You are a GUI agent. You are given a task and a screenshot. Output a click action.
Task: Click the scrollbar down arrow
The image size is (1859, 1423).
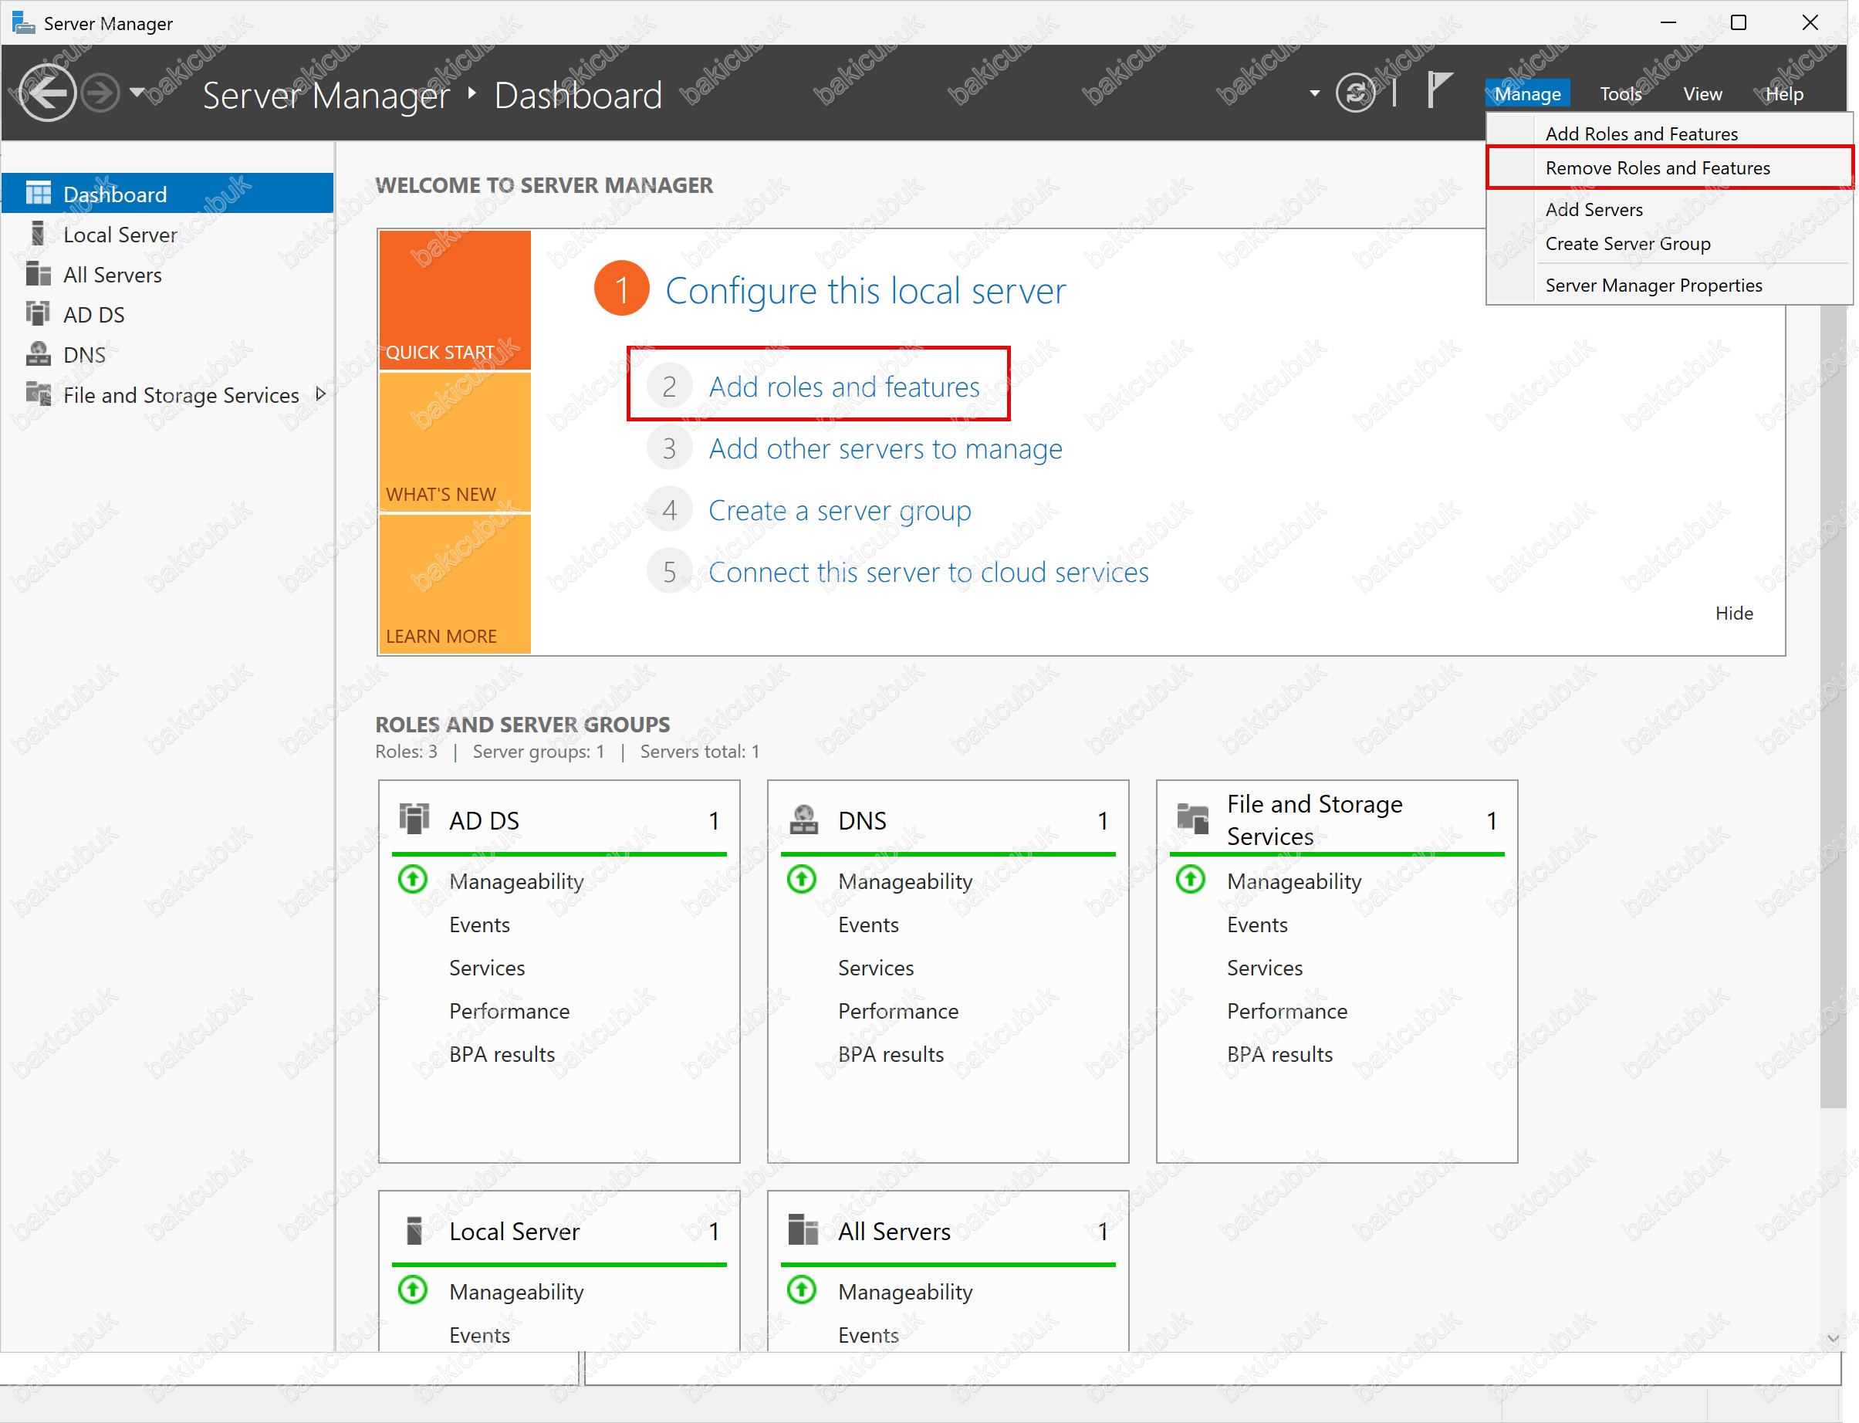(x=1832, y=1338)
